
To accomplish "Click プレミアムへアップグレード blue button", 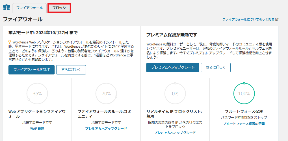I will pyautogui.click(x=173, y=67).
